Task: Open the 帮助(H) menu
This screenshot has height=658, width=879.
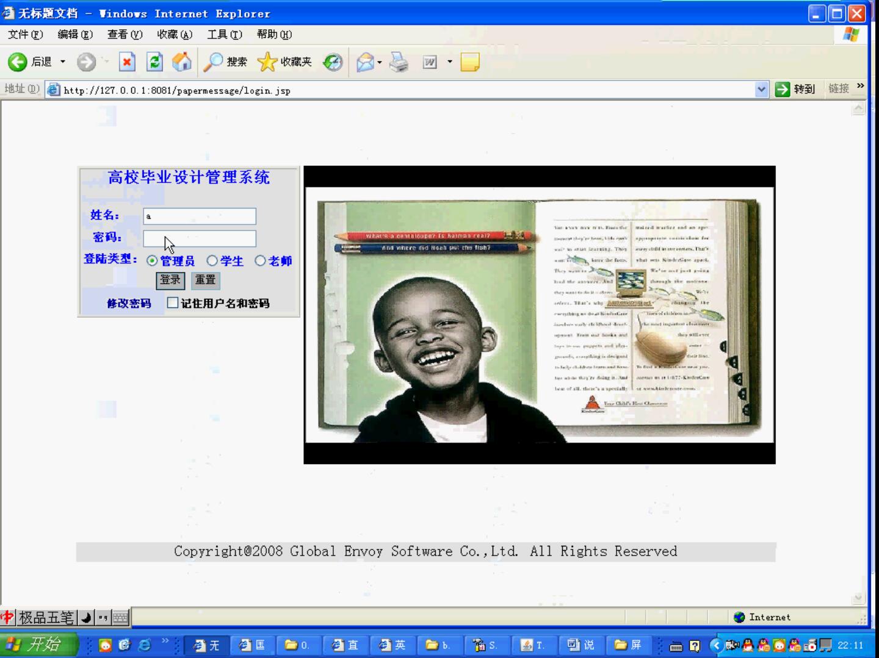Action: pyautogui.click(x=274, y=34)
